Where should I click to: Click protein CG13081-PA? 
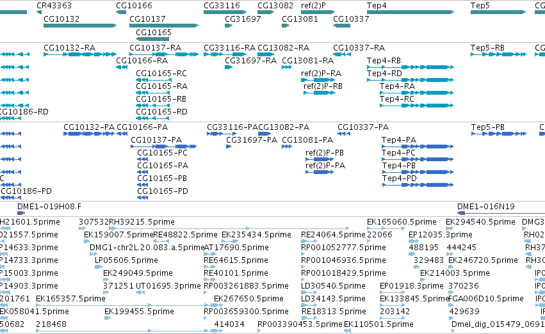[307, 140]
